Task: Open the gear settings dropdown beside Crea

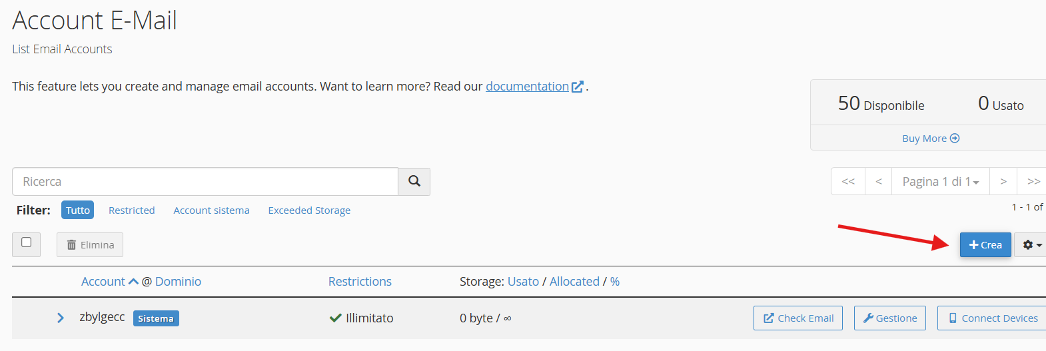Action: (1031, 245)
